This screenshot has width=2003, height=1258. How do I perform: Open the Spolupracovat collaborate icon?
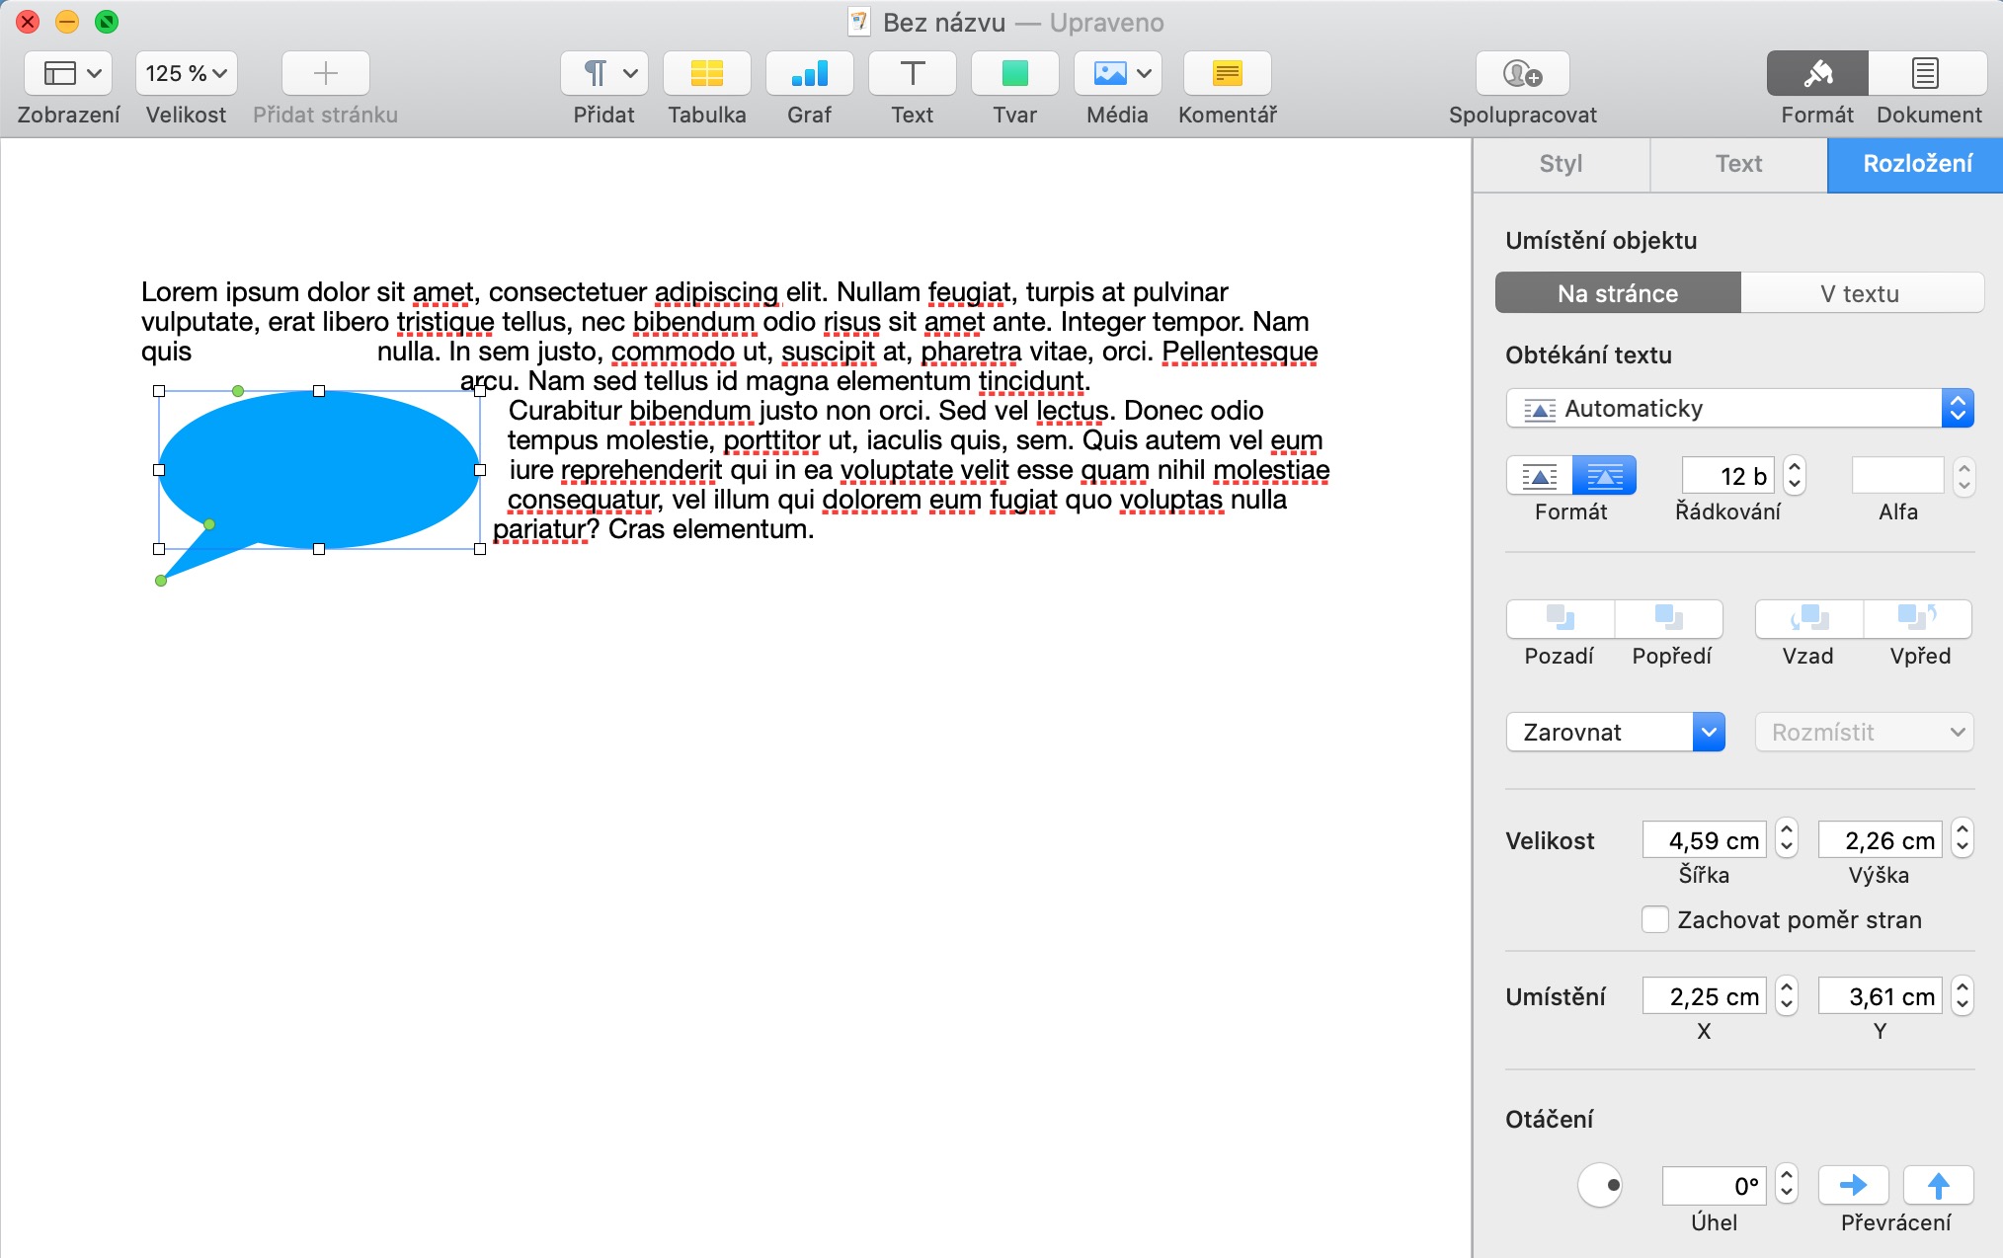click(1522, 74)
